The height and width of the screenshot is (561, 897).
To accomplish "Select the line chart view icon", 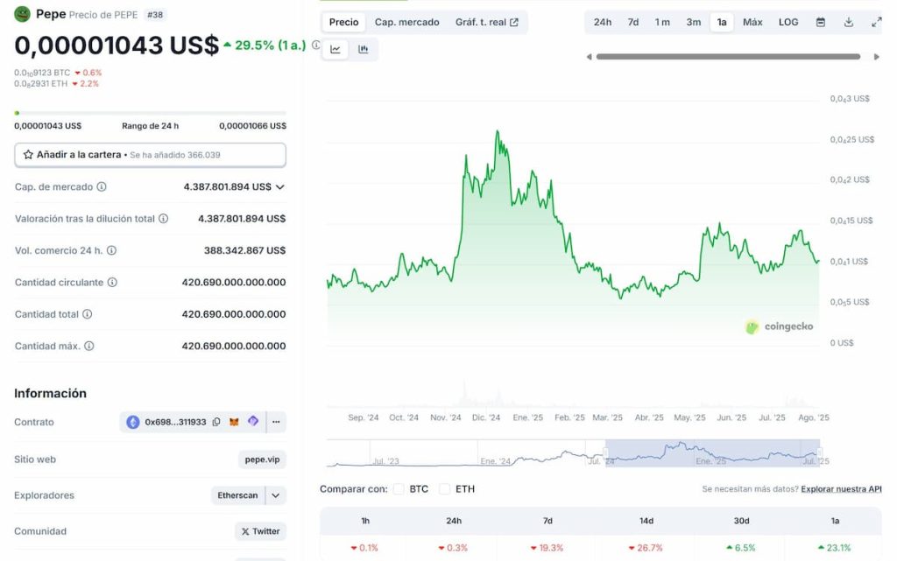I will point(335,50).
